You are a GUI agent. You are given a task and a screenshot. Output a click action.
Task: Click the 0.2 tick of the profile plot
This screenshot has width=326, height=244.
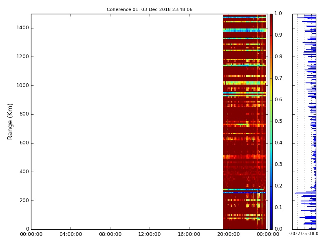297,234
